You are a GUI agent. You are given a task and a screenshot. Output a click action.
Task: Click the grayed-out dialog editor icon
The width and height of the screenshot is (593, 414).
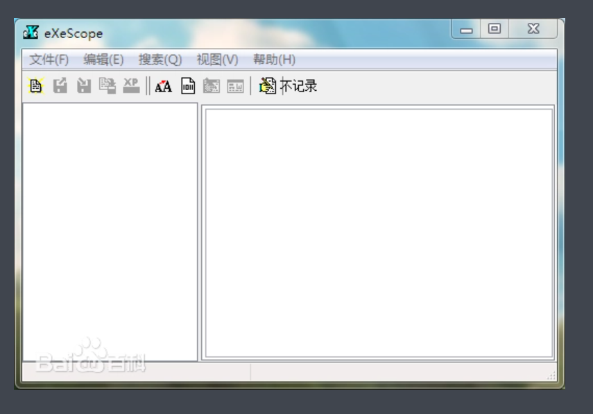235,86
